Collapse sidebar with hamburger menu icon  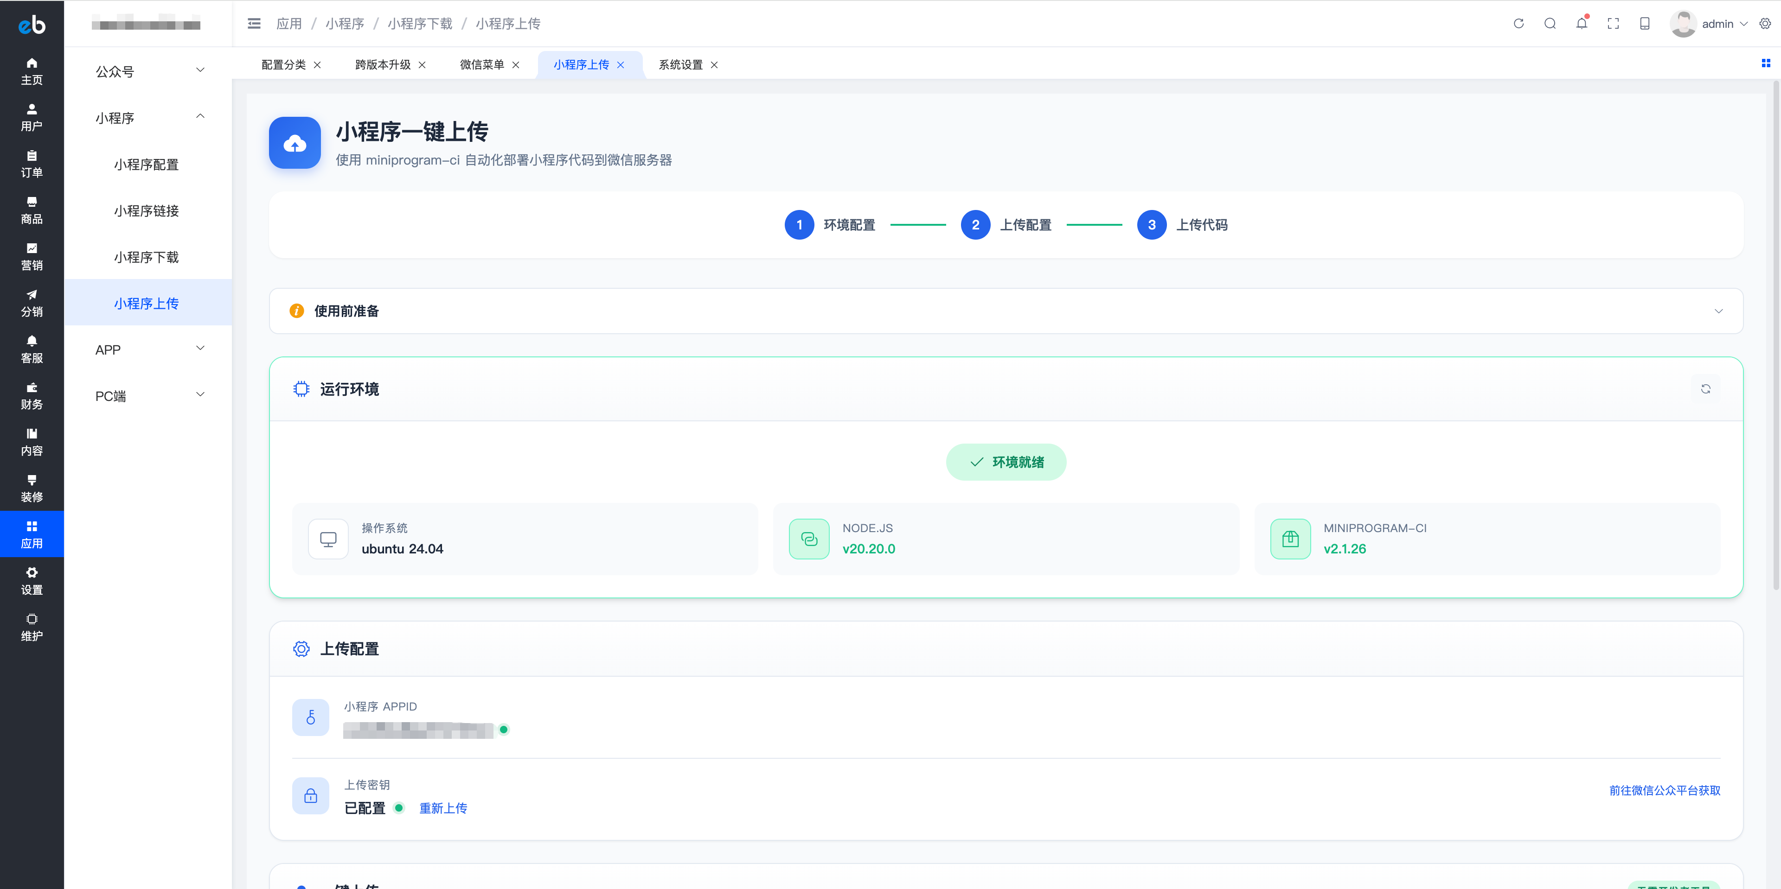(x=254, y=24)
